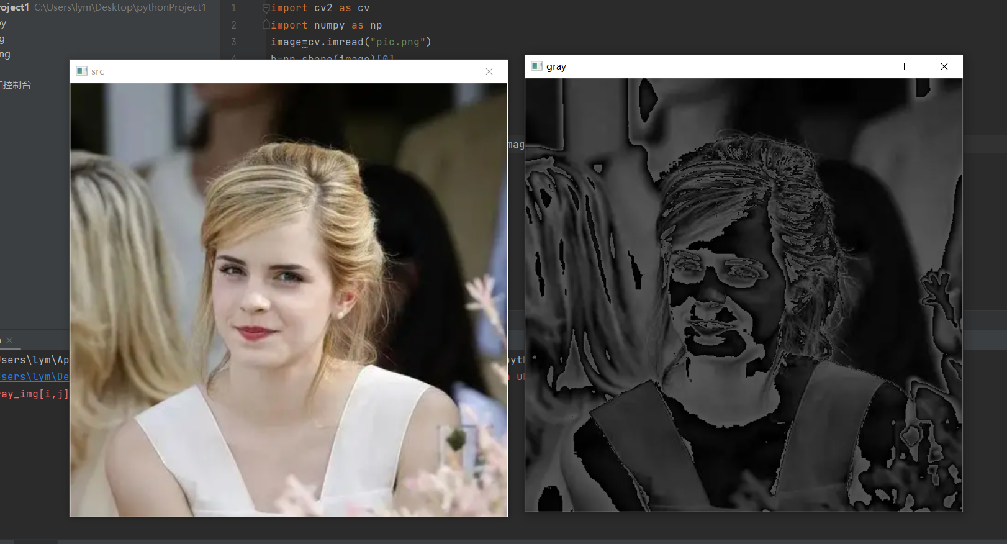Click the console output line ending in 'sers\lym\Ap'
The width and height of the screenshot is (1007, 544).
pyautogui.click(x=35, y=360)
